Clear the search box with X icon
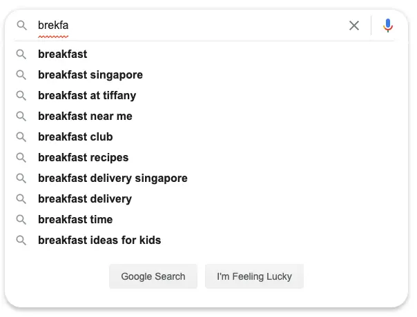This screenshot has height=317, width=417. coord(354,25)
